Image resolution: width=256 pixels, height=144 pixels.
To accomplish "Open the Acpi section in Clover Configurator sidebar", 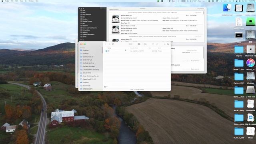I will 84,10.
